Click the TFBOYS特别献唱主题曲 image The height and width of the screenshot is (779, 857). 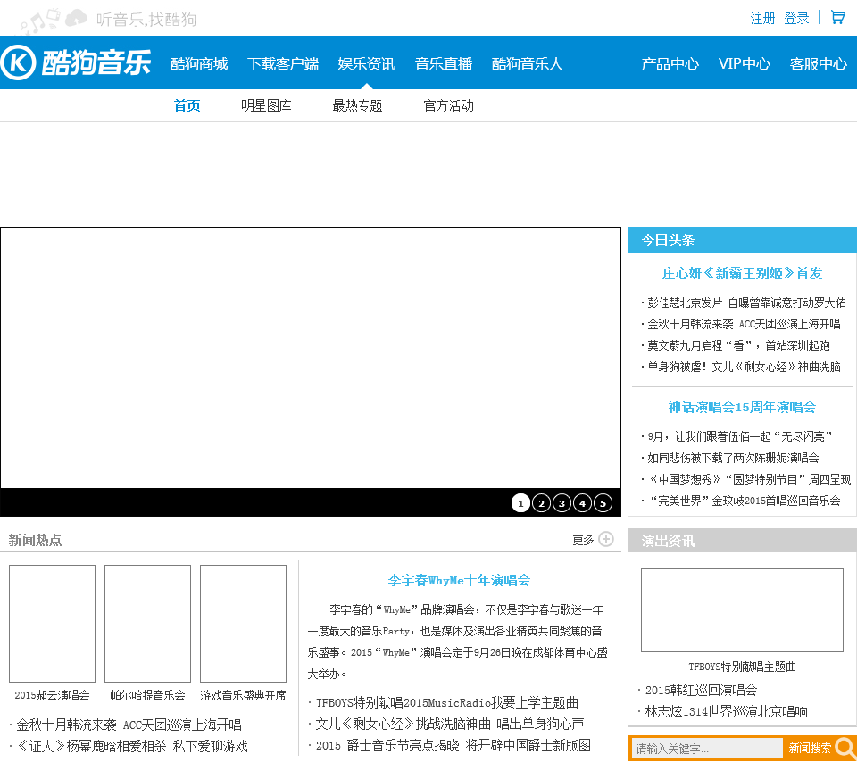[742, 610]
